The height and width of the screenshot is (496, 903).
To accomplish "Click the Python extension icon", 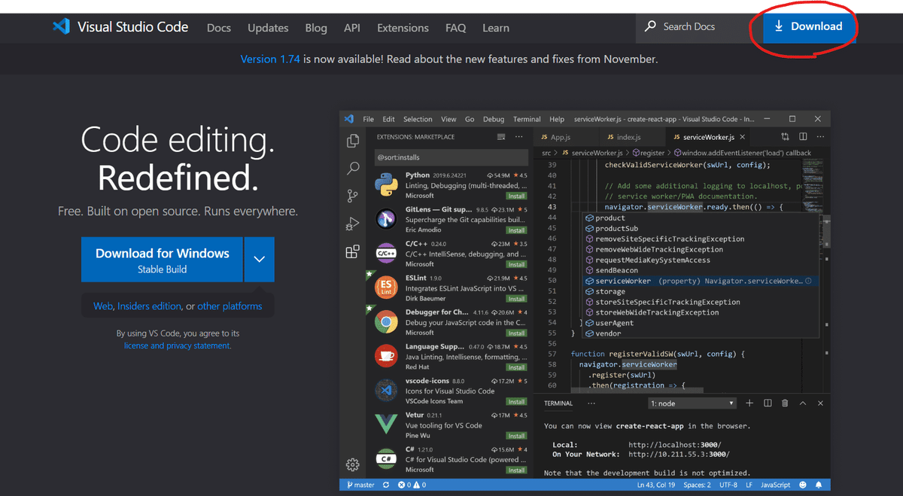I will point(386,184).
